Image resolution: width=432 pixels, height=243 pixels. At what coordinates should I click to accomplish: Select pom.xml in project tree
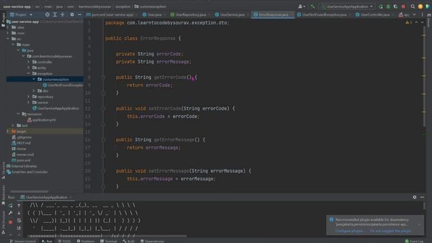pos(21,160)
